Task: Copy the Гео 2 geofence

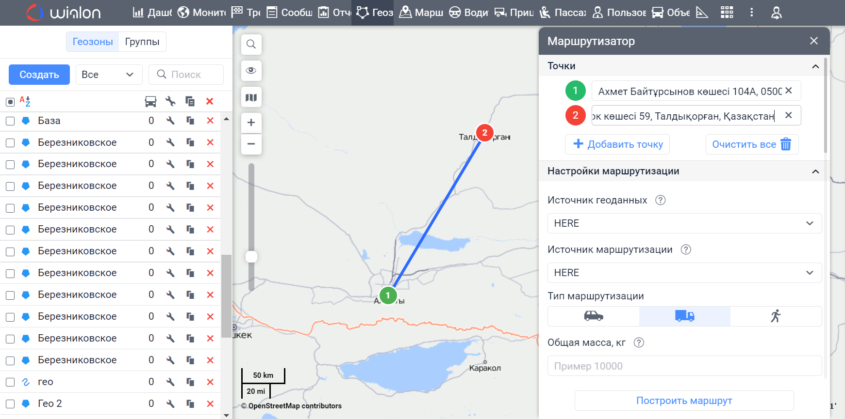Action: [x=190, y=403]
